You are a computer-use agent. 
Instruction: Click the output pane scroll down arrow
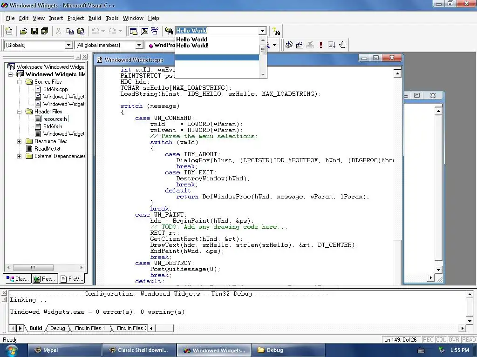(x=470, y=321)
